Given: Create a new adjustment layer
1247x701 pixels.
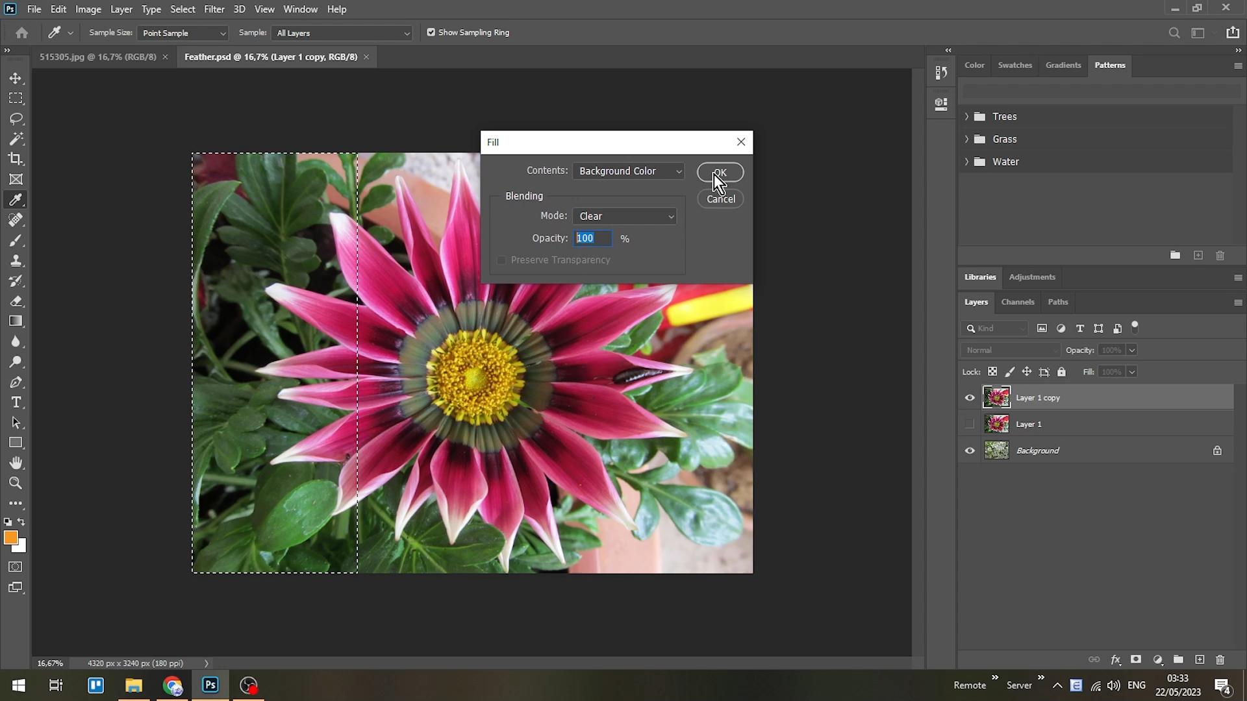Looking at the screenshot, I should pyautogui.click(x=1158, y=659).
